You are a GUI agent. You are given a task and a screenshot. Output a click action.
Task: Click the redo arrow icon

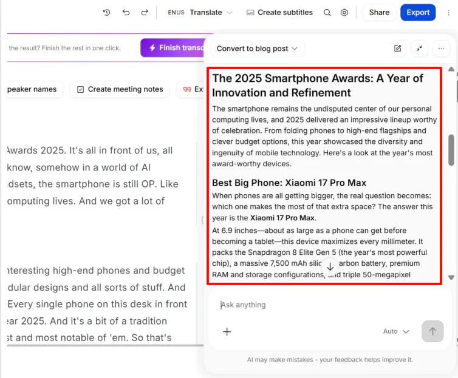tap(145, 13)
